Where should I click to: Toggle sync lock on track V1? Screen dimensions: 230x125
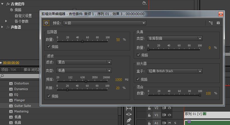[x=164, y=115]
